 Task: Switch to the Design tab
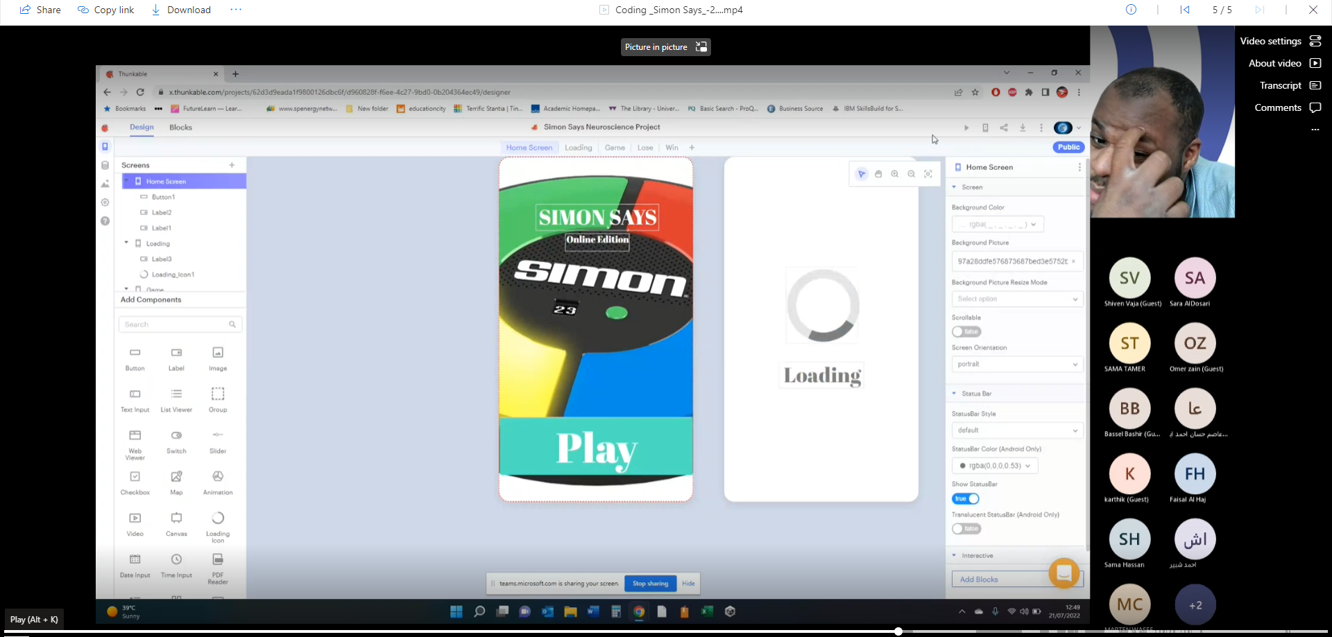pyautogui.click(x=142, y=128)
